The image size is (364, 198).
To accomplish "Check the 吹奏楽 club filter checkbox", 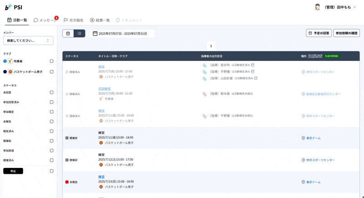I will click(x=51, y=61).
